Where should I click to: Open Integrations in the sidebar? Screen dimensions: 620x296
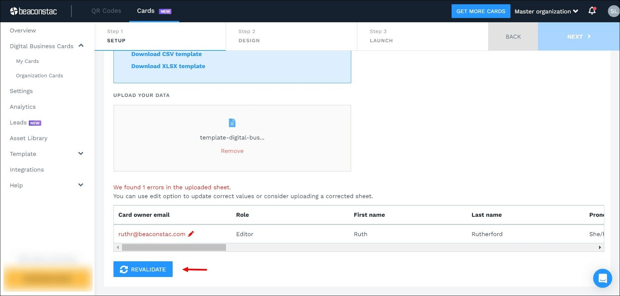pyautogui.click(x=27, y=170)
